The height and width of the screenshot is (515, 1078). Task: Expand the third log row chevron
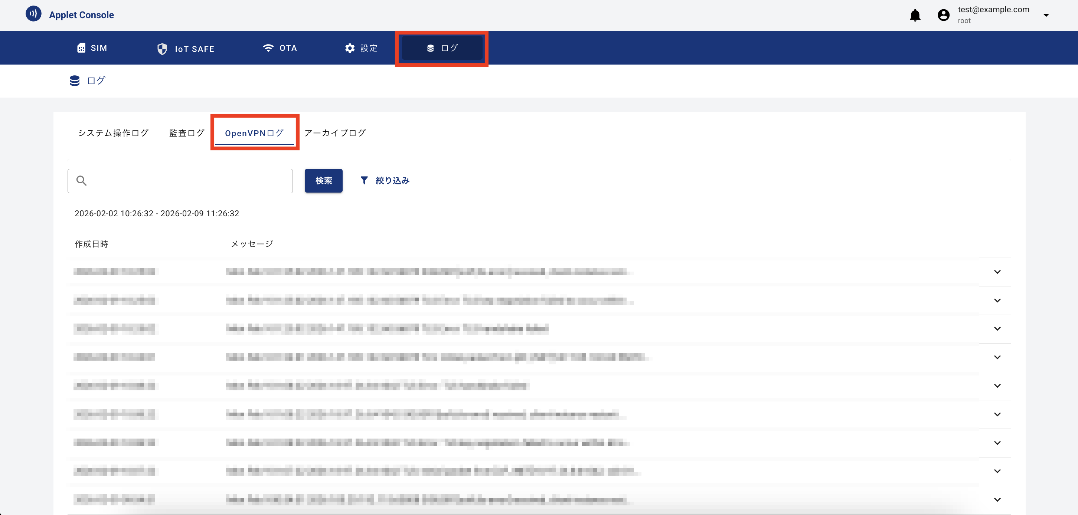[997, 329]
